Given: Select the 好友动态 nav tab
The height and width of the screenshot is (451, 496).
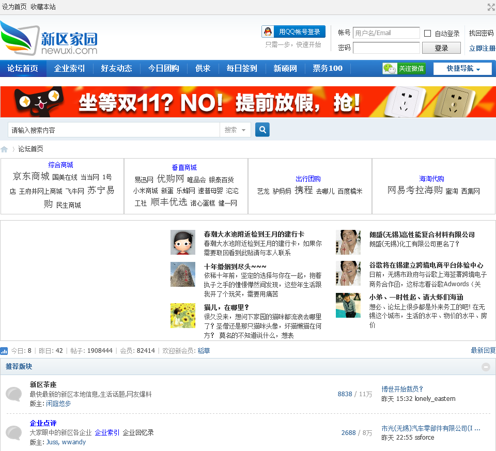Looking at the screenshot, I should (116, 68).
